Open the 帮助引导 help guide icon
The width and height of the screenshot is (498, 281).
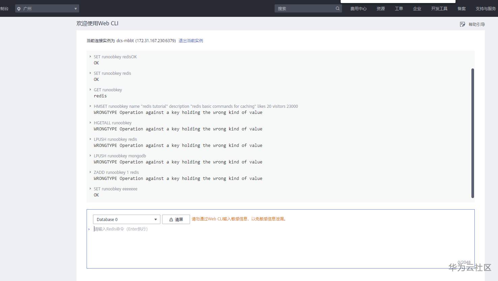tap(463, 24)
